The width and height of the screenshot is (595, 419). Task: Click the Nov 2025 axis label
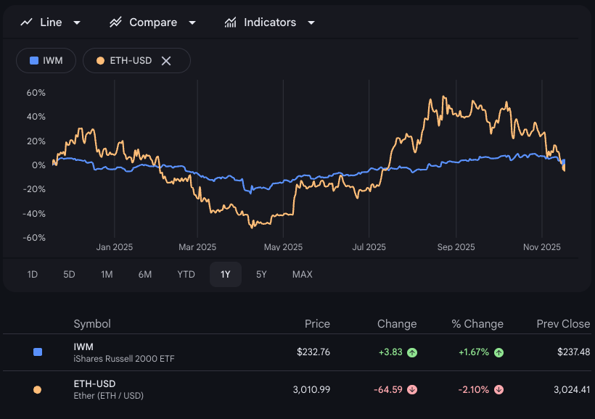542,247
